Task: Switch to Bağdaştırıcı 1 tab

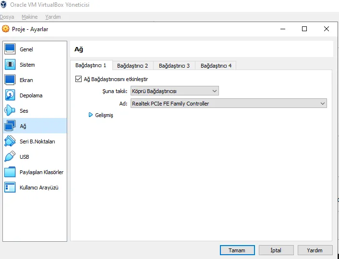Action: [91, 65]
